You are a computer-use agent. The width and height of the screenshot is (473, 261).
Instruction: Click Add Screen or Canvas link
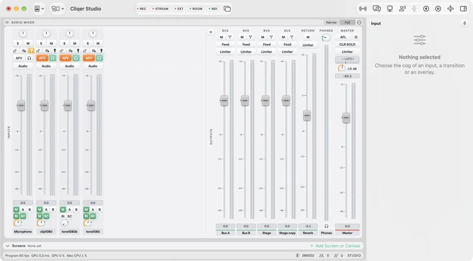click(x=335, y=246)
